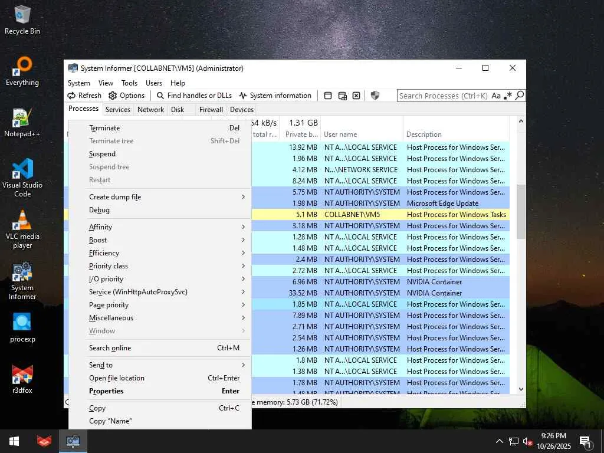This screenshot has height=453, width=604.
Task: Launch the Everything search desktop icon
Action: click(22, 71)
